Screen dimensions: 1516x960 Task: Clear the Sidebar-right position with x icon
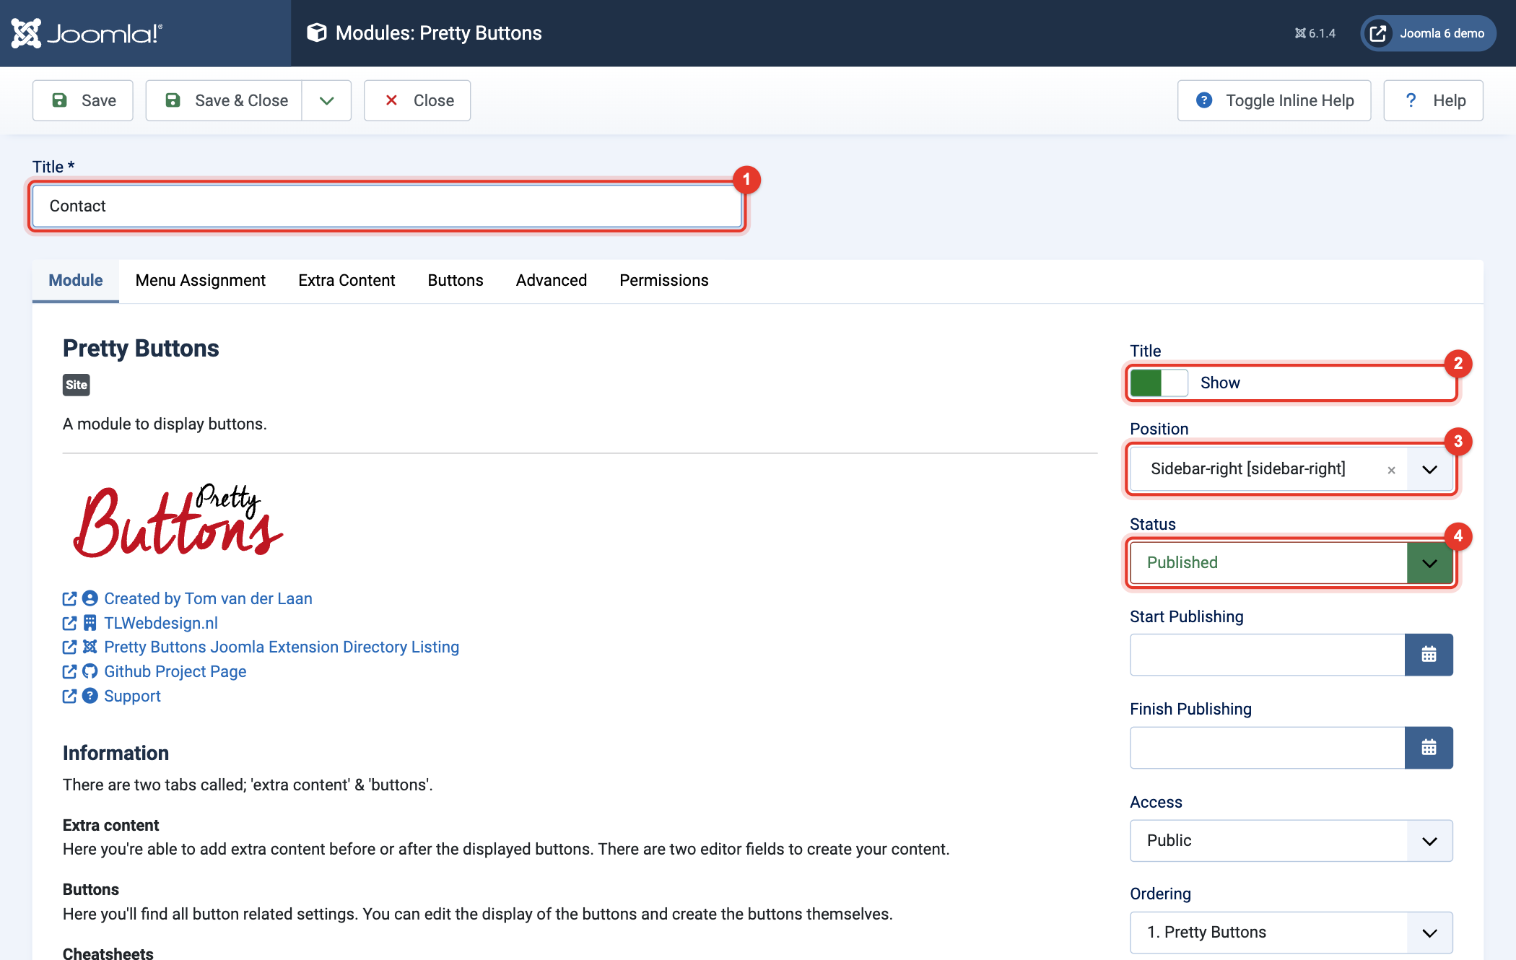pyautogui.click(x=1391, y=470)
